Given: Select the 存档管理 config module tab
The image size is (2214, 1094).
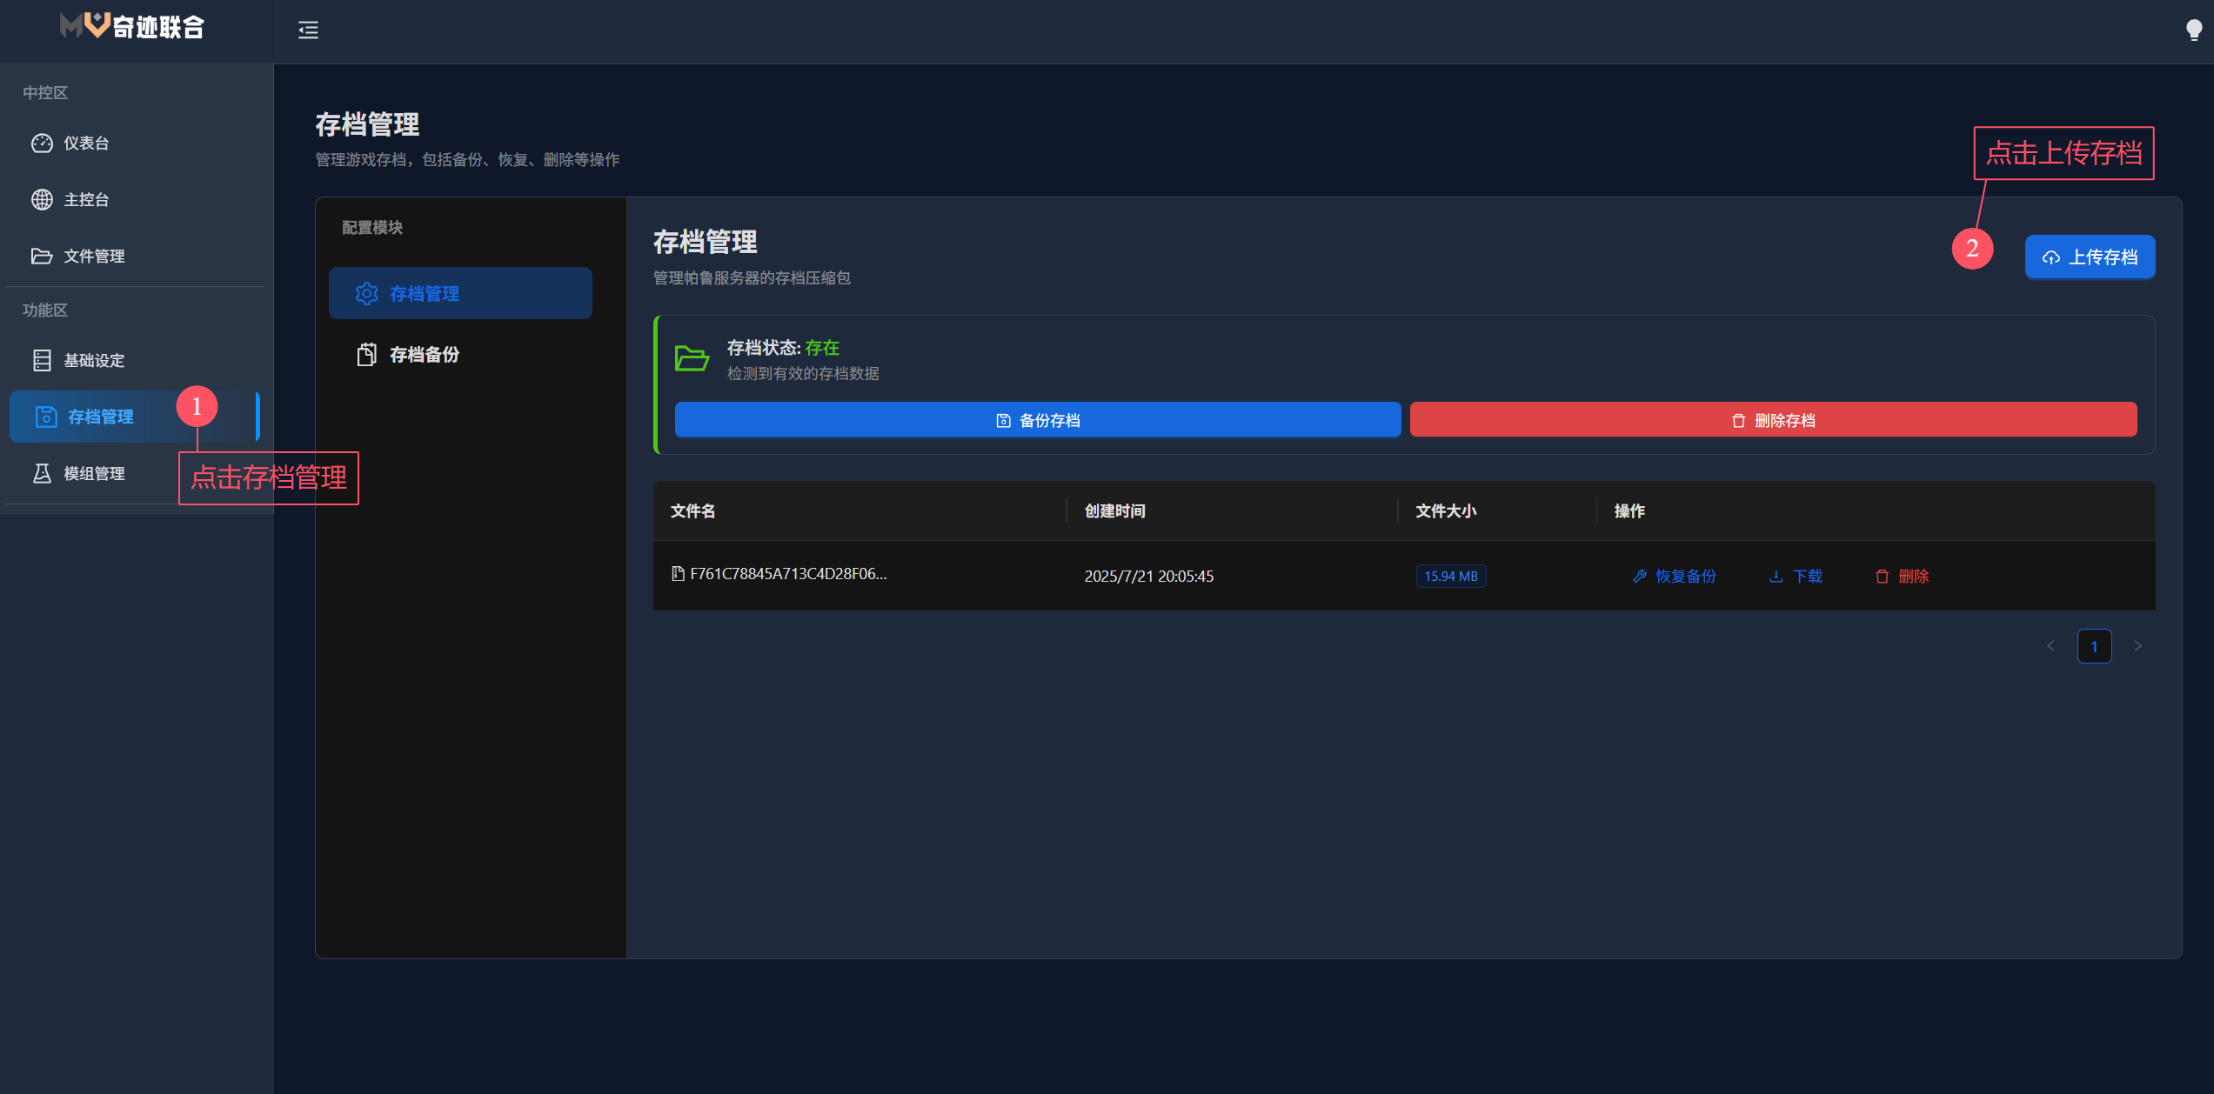Looking at the screenshot, I should click(x=460, y=294).
